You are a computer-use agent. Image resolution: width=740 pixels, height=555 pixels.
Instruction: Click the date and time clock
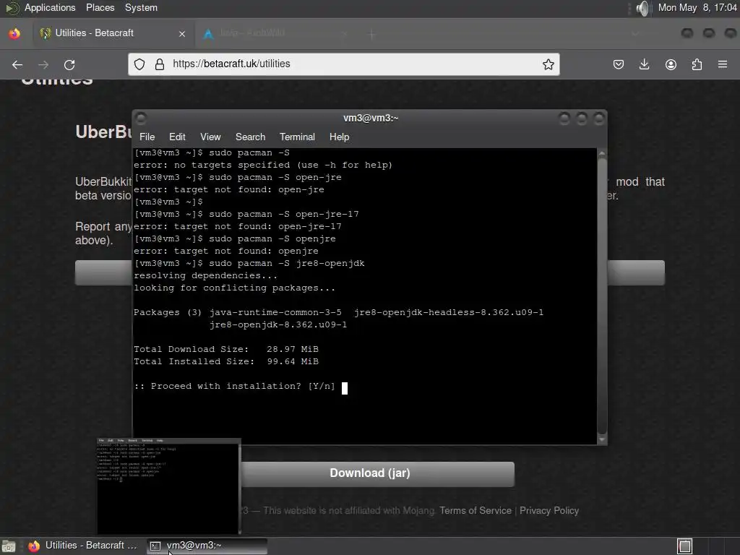tap(697, 7)
